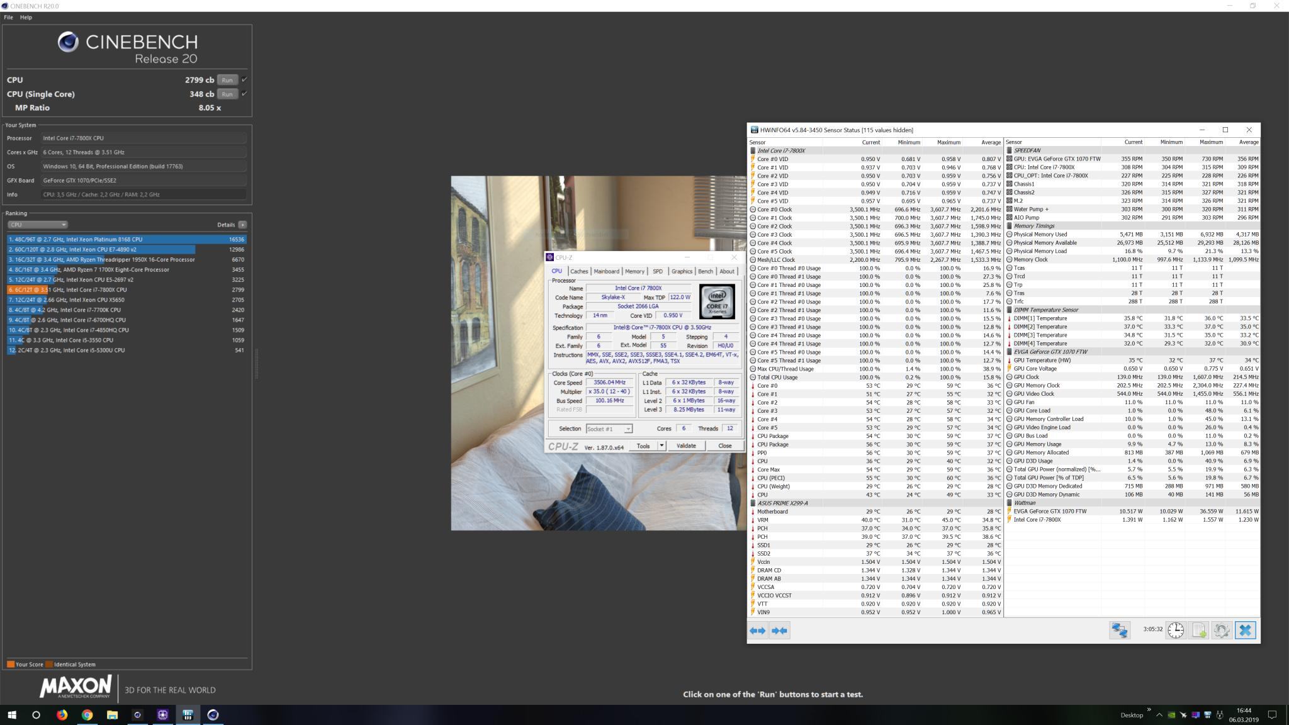
Task: Click Desktop toolbar label on taskbar
Action: pos(1132,715)
